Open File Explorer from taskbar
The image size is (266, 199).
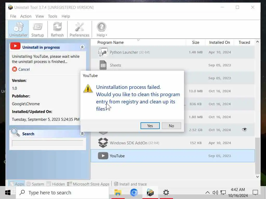[118, 193]
